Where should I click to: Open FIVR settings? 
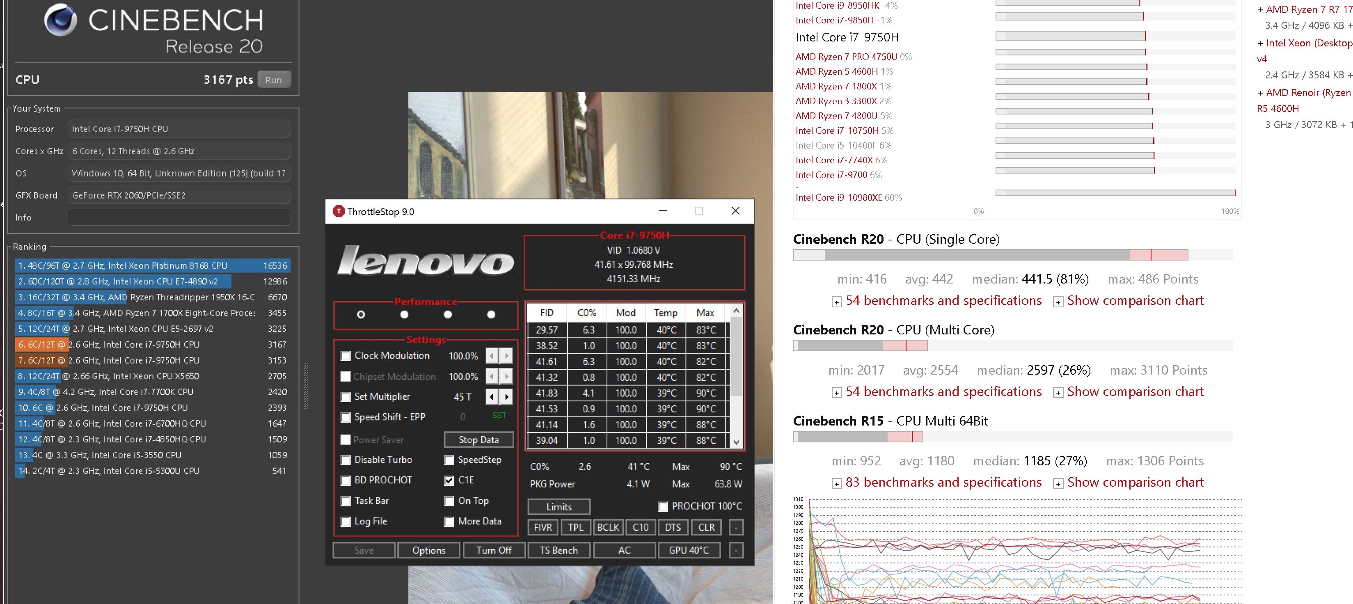pos(543,527)
